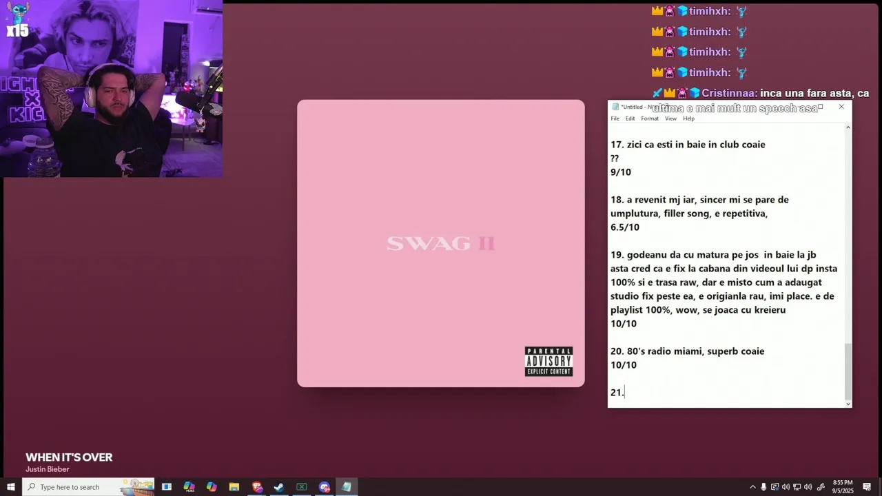Show hidden system tray icons
The image size is (882, 496).
point(752,487)
